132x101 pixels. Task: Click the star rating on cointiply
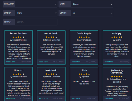(x=117, y=37)
